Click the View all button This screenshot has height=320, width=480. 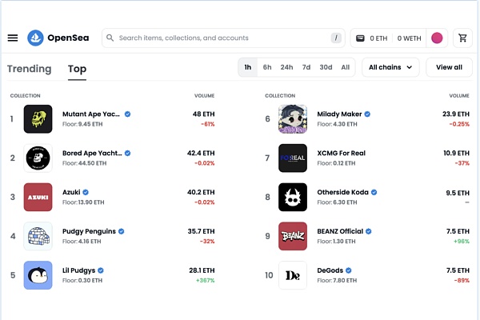coord(449,67)
